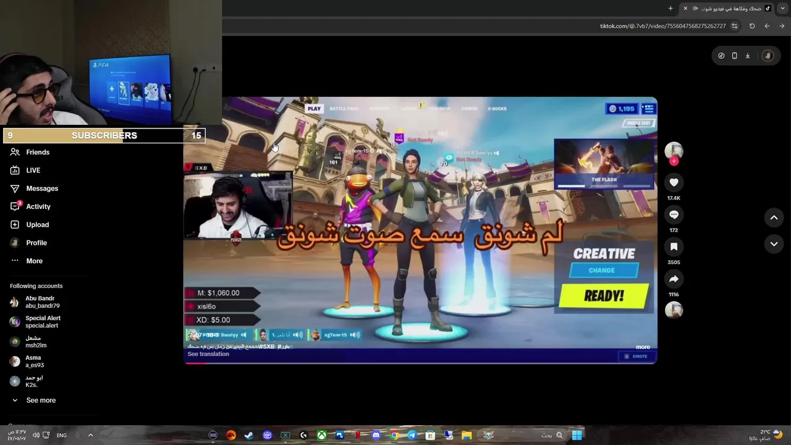This screenshot has width=791, height=445.
Task: Open Get Coins icon in top bar
Action: click(x=721, y=56)
